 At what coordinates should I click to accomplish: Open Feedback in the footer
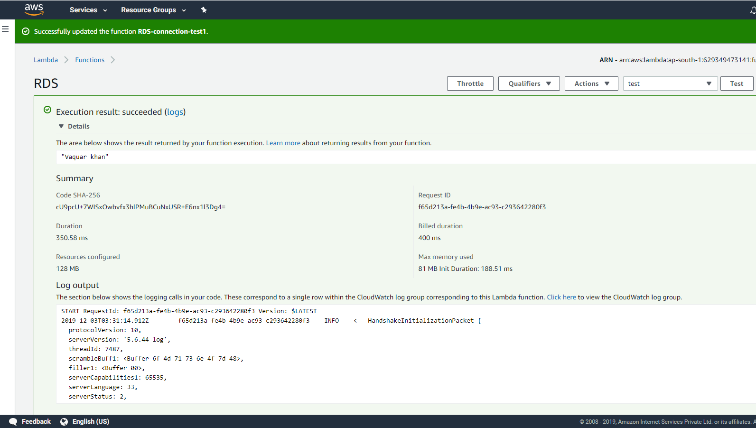tap(36, 422)
